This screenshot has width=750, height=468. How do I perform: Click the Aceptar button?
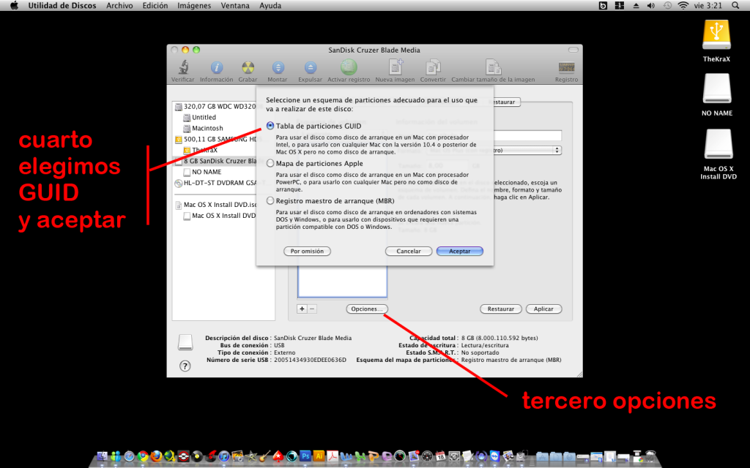click(460, 252)
